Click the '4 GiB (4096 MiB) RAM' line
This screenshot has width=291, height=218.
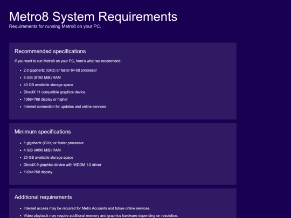(x=42, y=150)
